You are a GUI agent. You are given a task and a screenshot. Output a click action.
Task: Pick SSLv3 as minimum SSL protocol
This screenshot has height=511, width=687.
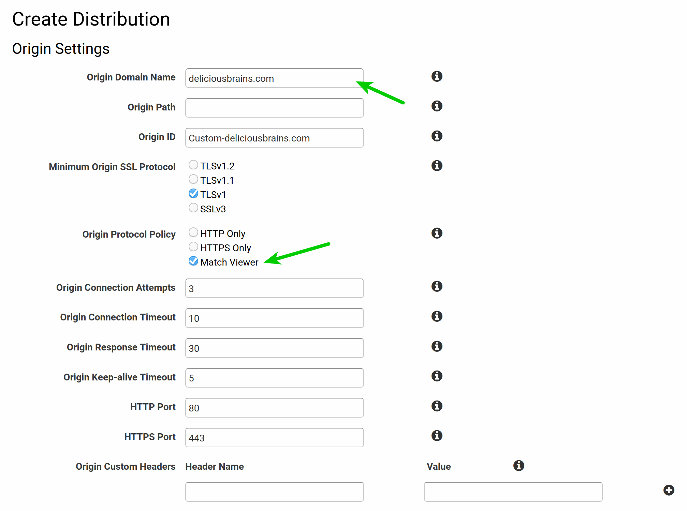pyautogui.click(x=193, y=208)
